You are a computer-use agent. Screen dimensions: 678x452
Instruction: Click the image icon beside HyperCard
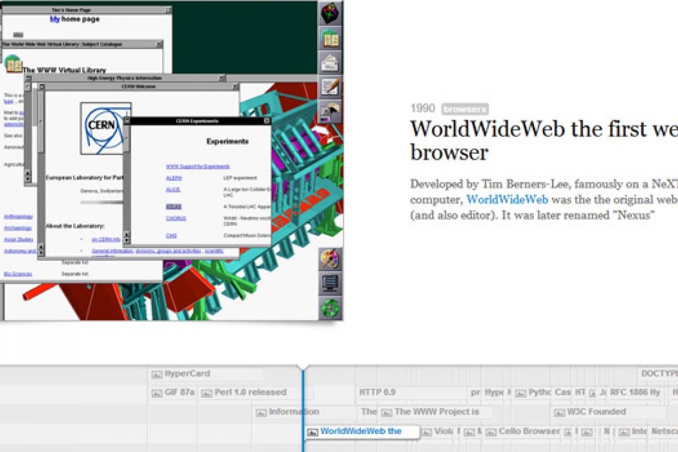click(157, 374)
